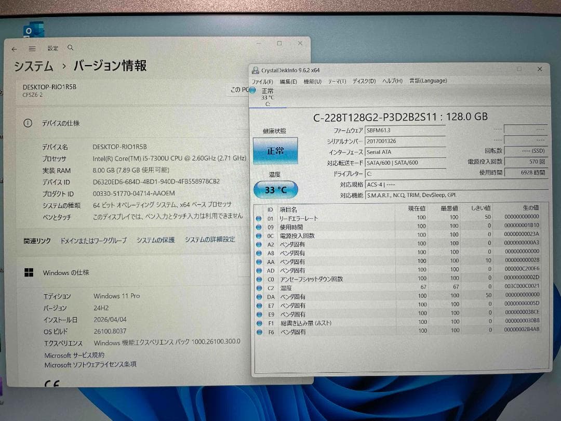This screenshot has width=561, height=421.
Task: Click status dot for row AA
Action: tap(259, 261)
